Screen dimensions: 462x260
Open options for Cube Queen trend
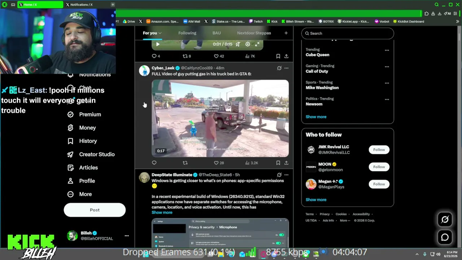click(387, 50)
